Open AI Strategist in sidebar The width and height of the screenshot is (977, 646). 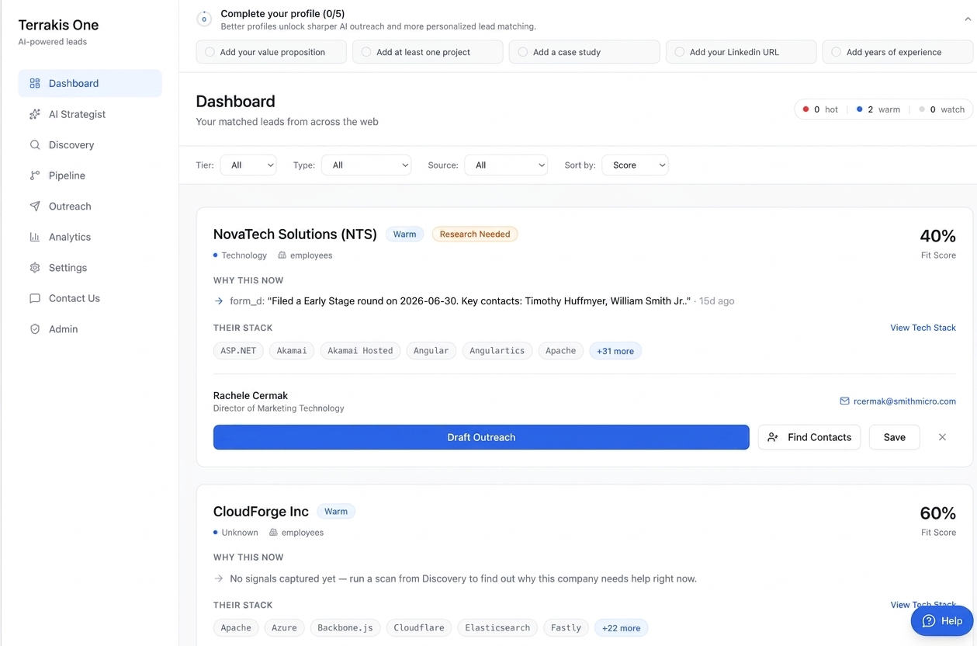point(90,114)
